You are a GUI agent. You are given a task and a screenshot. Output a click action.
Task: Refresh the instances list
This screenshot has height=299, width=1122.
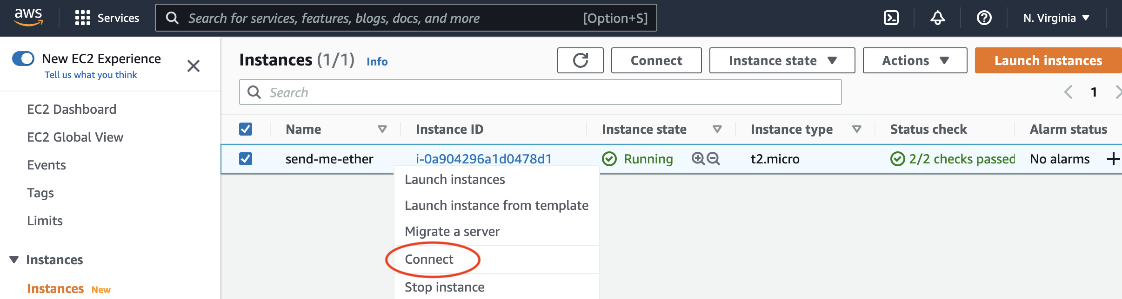pos(580,60)
